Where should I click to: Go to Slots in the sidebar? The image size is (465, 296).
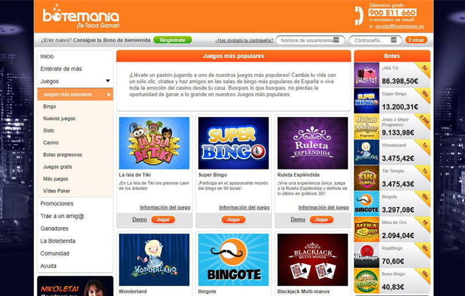pyautogui.click(x=49, y=130)
